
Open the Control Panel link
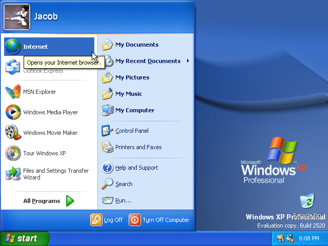point(132,131)
